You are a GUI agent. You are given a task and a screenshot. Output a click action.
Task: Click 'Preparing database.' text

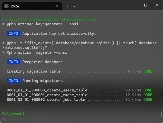pyautogui.click(x=44, y=62)
